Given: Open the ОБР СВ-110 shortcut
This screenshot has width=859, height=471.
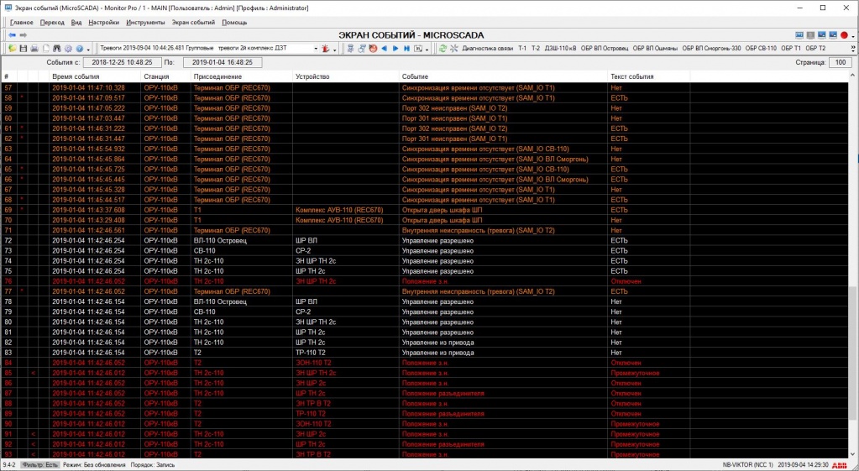Looking at the screenshot, I should 761,48.
